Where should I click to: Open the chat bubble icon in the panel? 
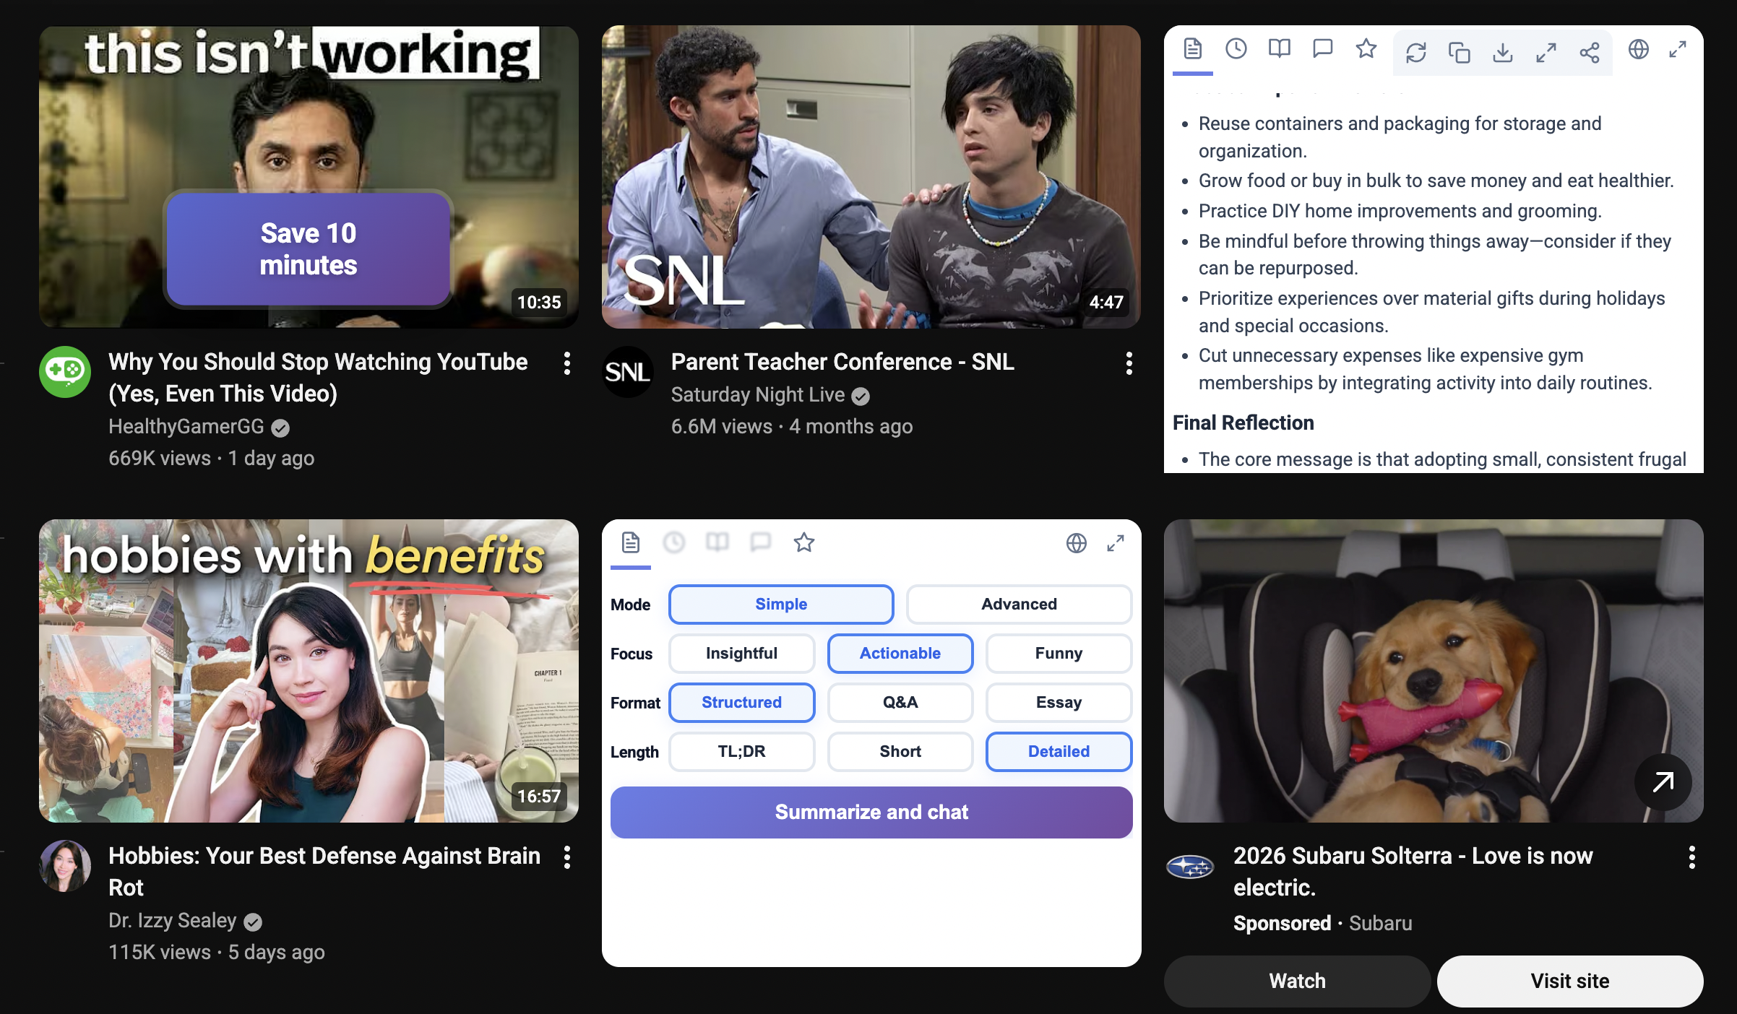coord(1323,49)
